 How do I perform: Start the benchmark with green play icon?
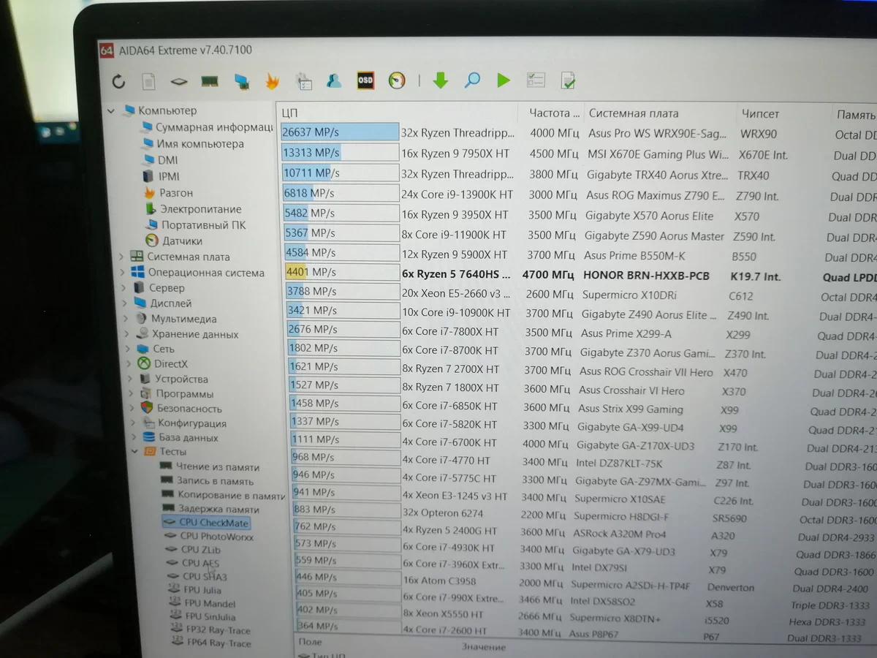tap(504, 80)
